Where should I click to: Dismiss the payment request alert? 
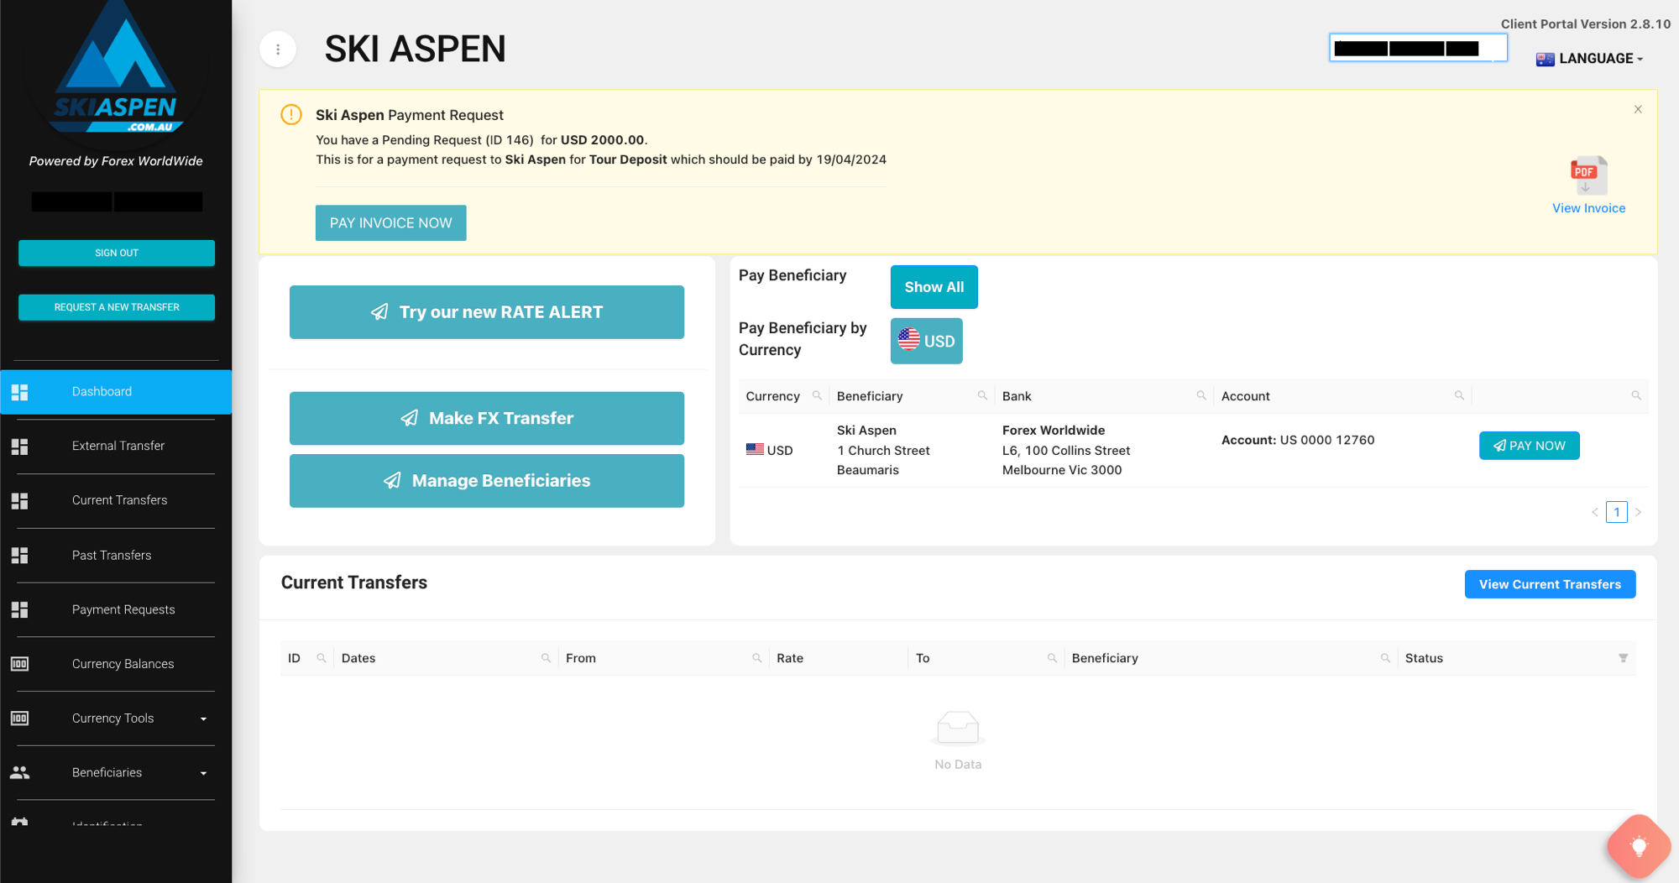1637,110
